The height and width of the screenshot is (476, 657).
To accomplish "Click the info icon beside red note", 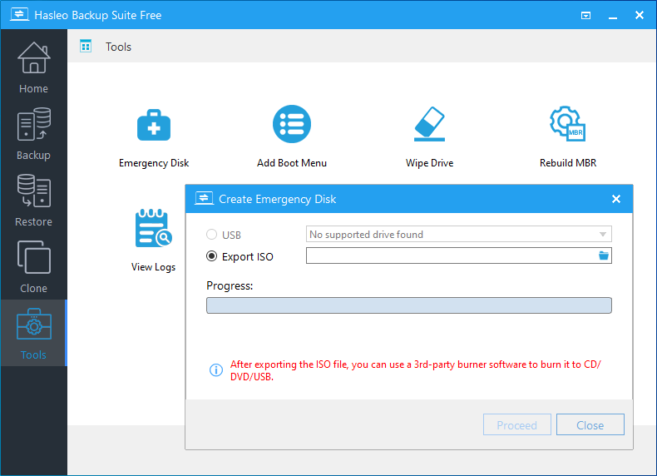I will [216, 369].
